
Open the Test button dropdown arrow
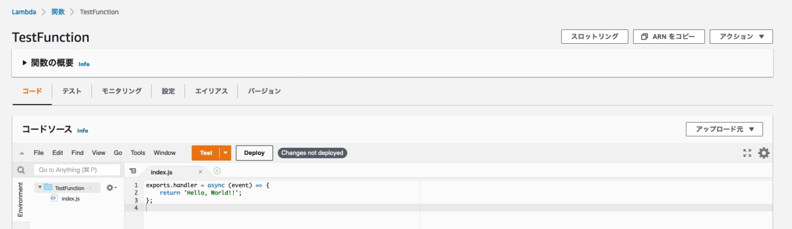coord(225,153)
